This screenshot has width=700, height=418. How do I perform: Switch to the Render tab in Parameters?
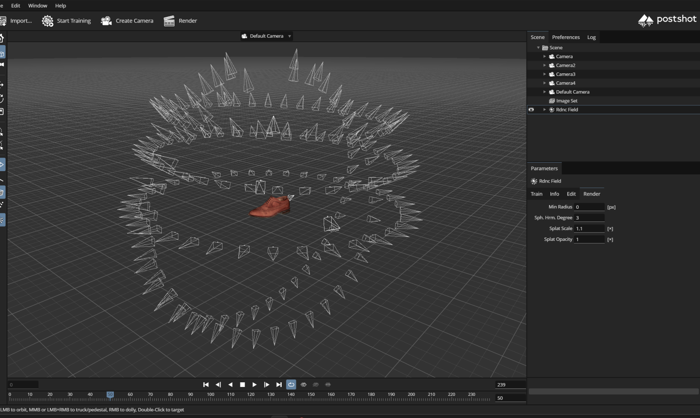point(591,194)
